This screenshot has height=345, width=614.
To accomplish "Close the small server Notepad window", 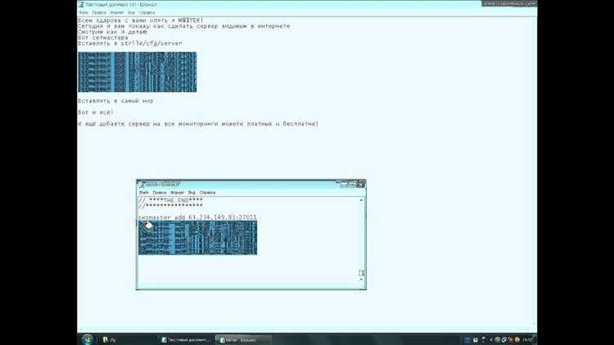I will coord(360,184).
